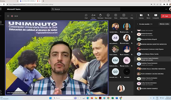Image resolution: width=171 pixels, height=100 pixels.
Task: Open the Teams app launcher grid
Action: pyautogui.click(x=1, y=9)
